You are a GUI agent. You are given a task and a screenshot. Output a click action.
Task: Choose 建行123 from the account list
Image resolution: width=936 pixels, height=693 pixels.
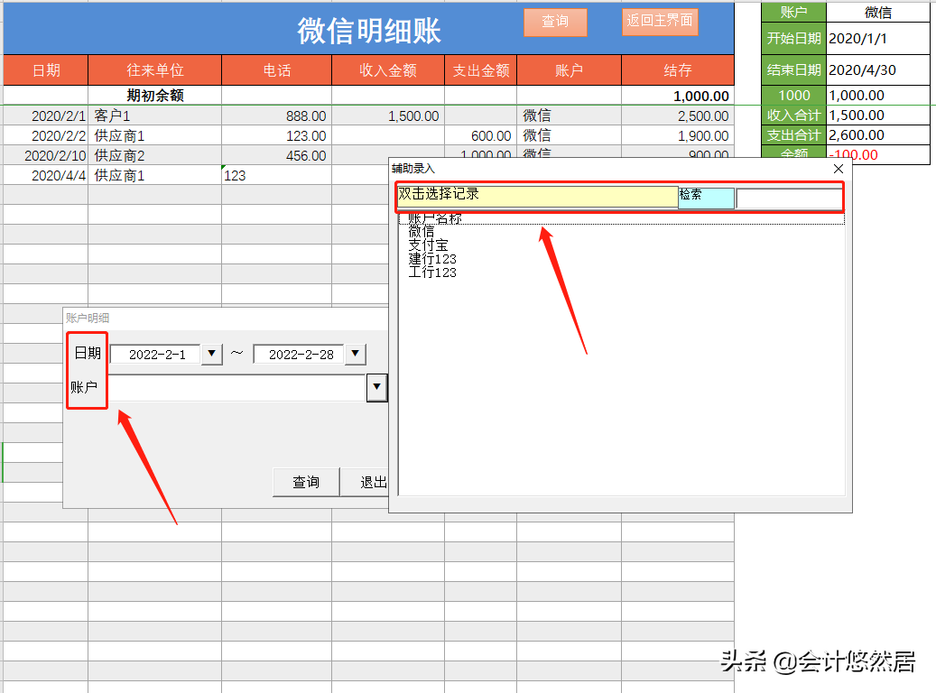coord(432,259)
